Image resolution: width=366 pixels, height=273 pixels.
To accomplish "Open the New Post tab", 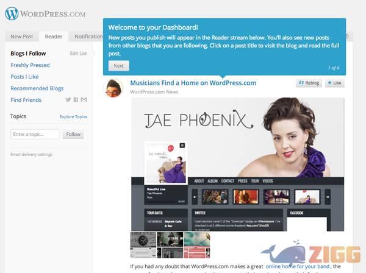I will pos(22,37).
